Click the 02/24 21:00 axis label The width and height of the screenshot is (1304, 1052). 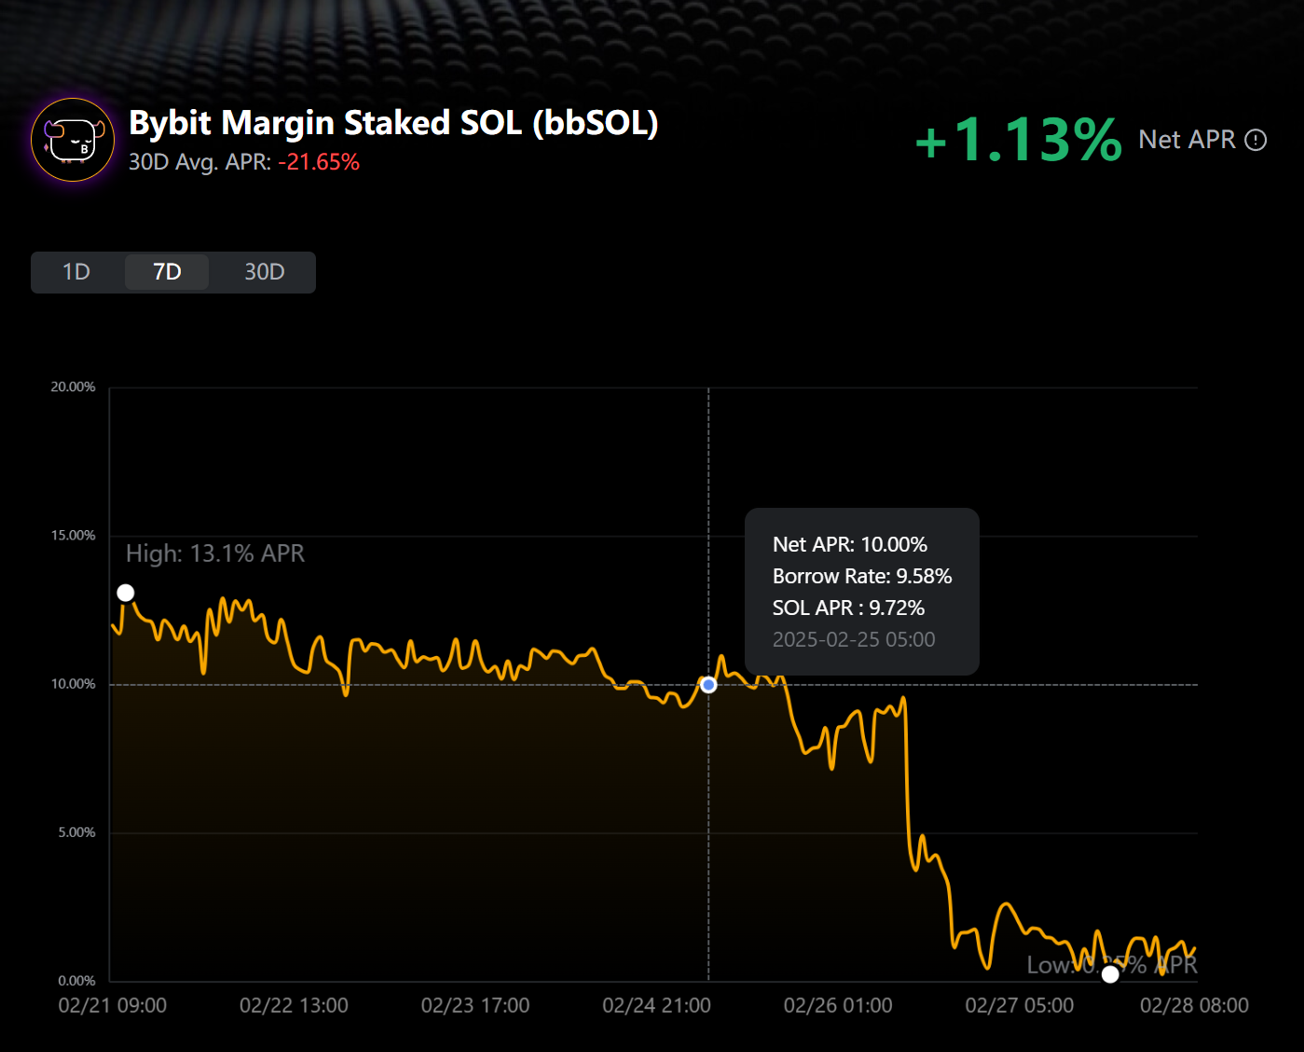coord(656,1005)
